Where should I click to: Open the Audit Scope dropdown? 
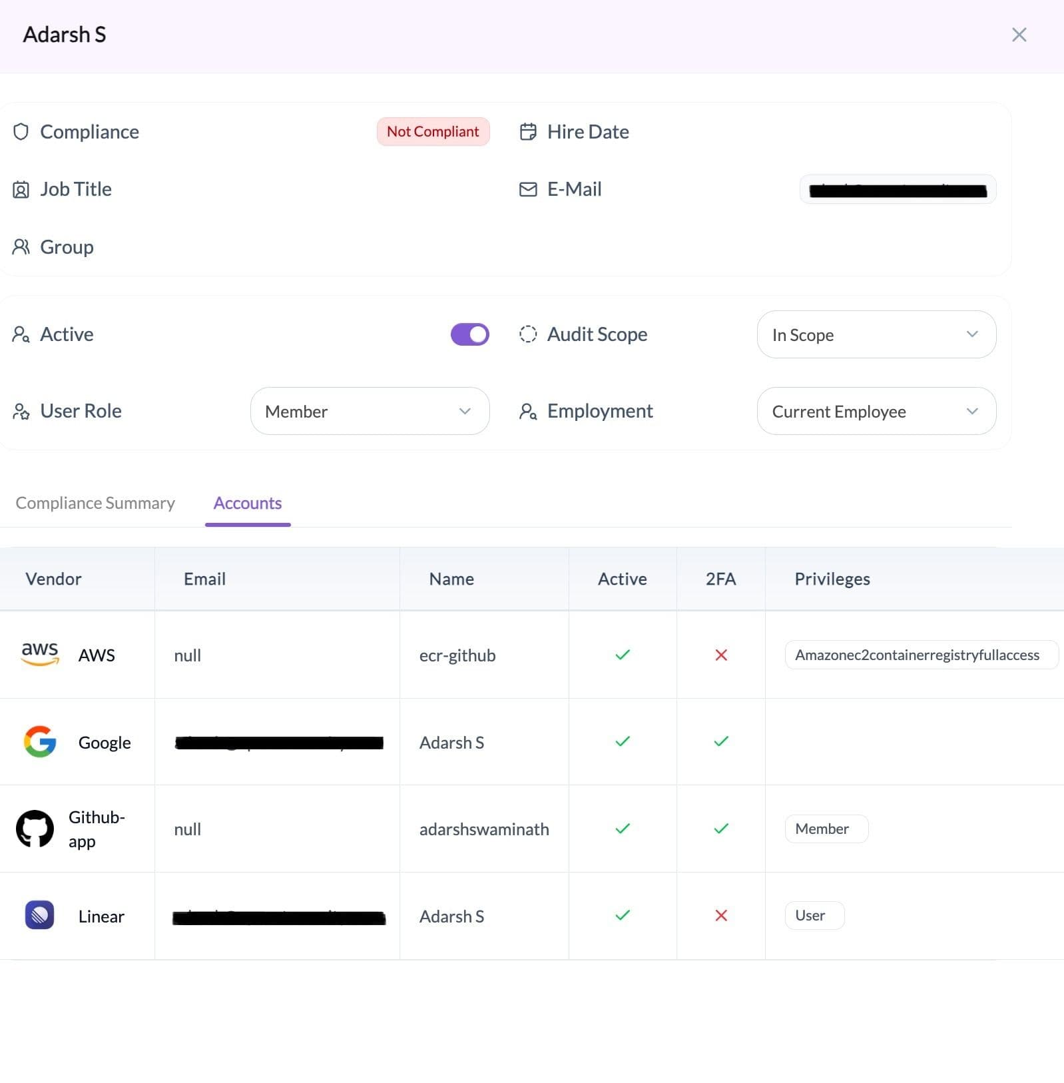point(876,334)
